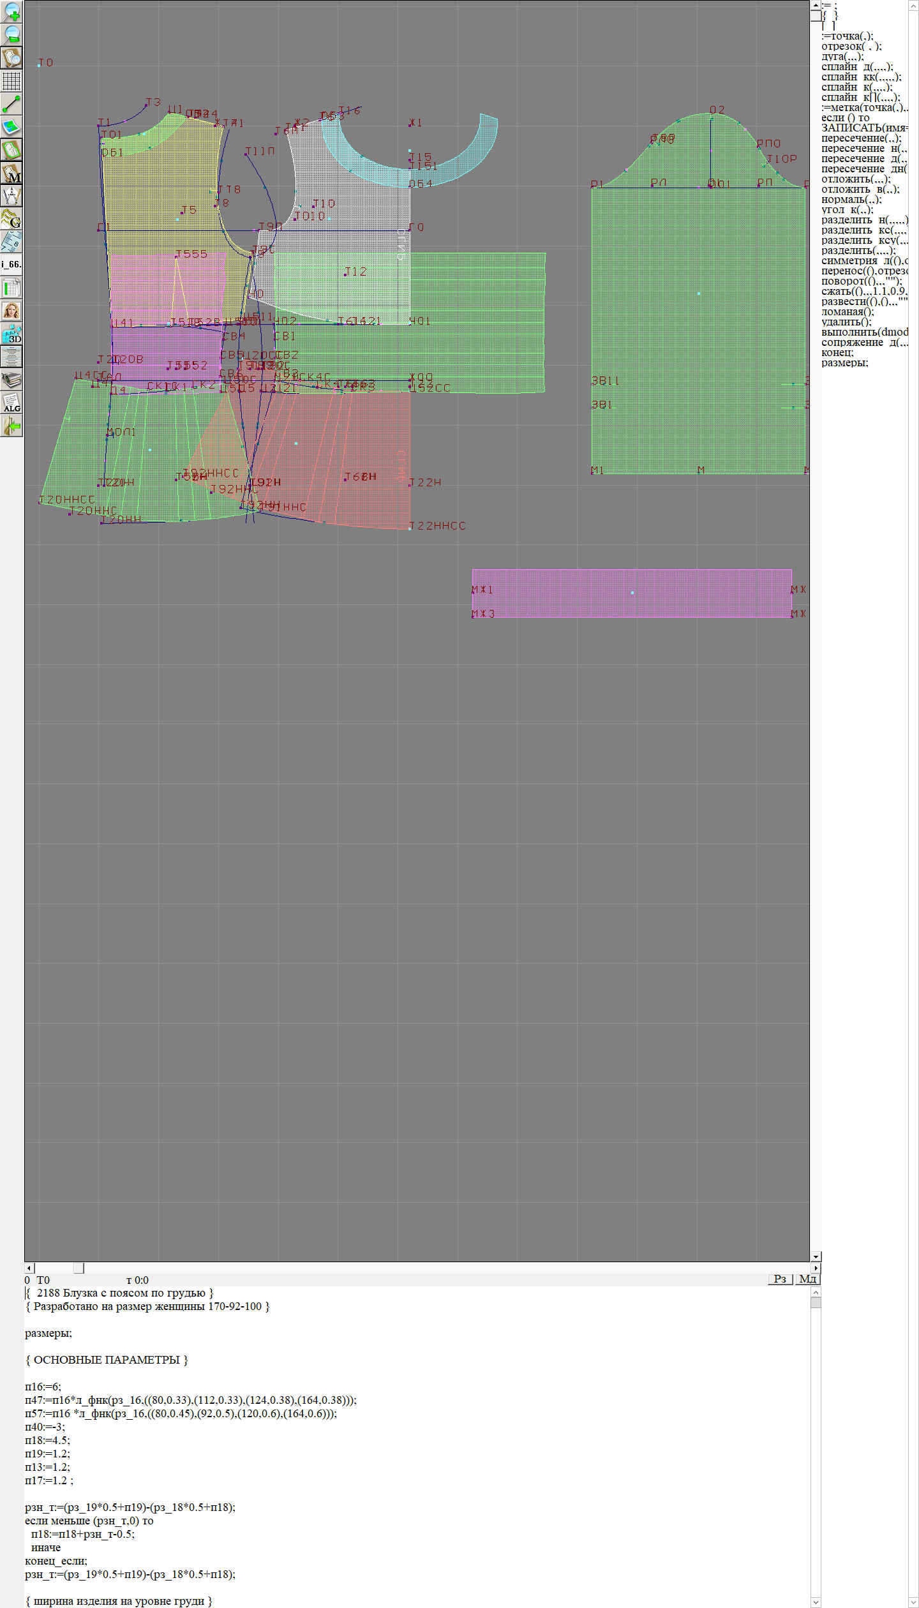Click the pattern icon with letter M
Screen dimensions: 919x1608
(11, 173)
